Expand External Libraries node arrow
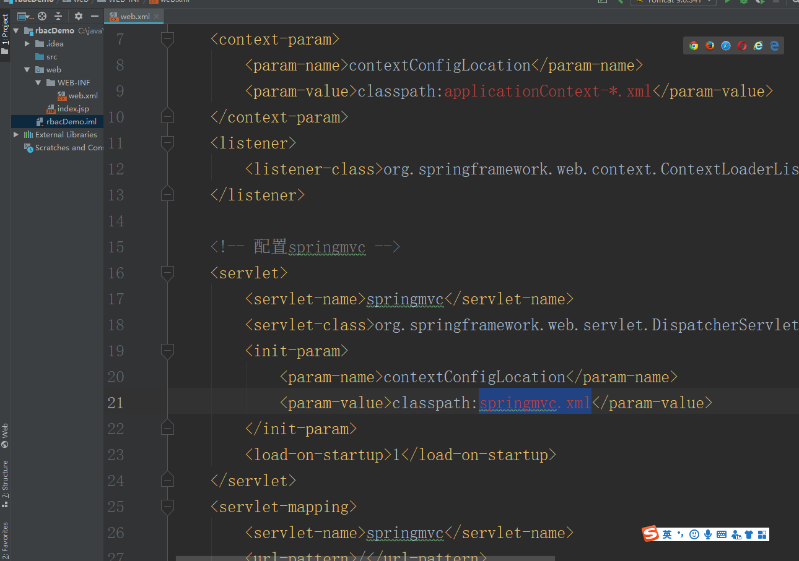799x561 pixels. pos(16,134)
